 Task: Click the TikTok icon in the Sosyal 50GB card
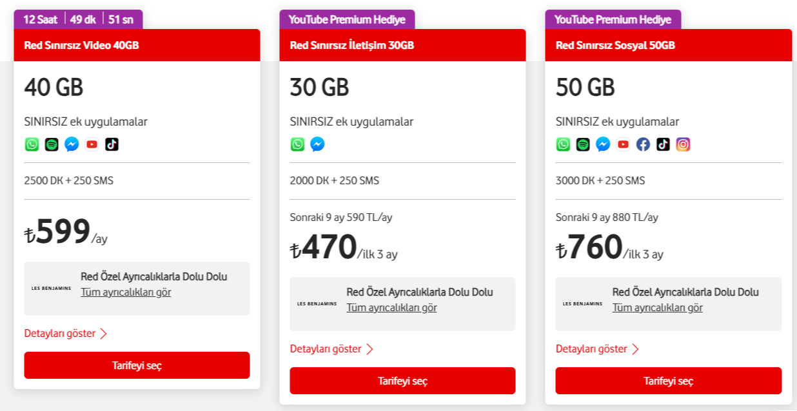pos(663,144)
